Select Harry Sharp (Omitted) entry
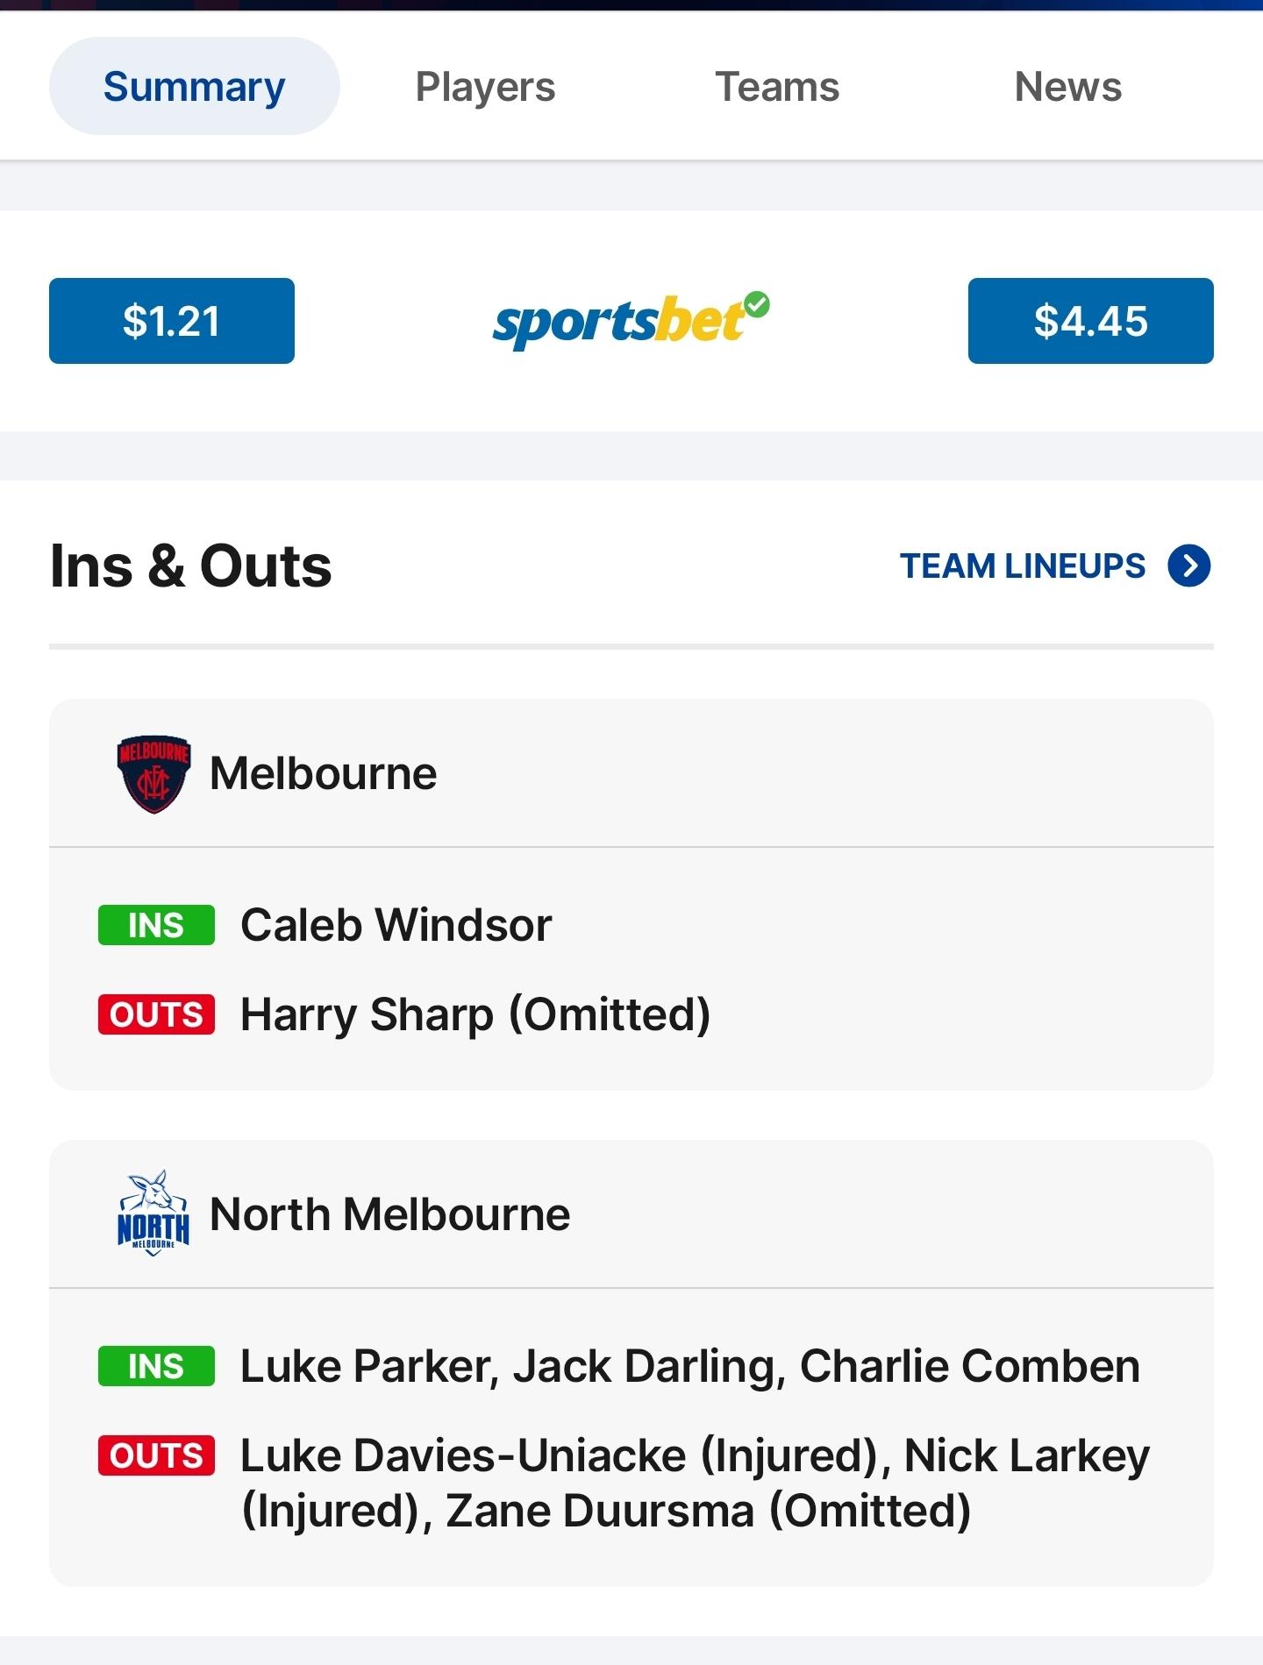 [x=475, y=1015]
